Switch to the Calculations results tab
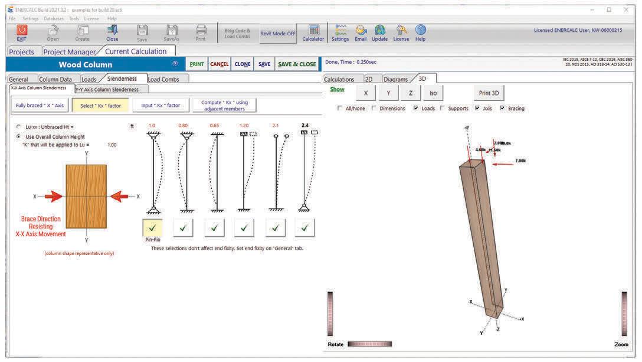The image size is (642, 362). [x=339, y=79]
